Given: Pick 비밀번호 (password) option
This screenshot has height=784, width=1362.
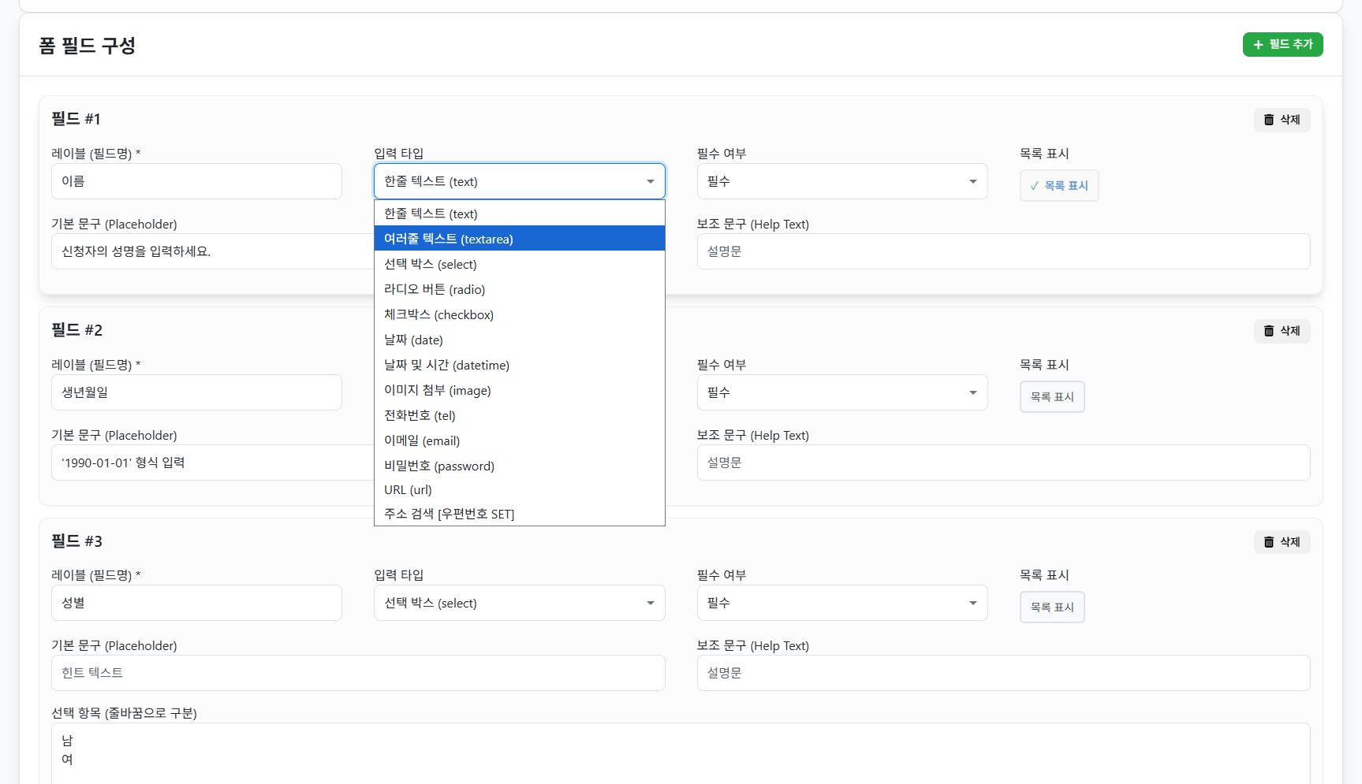Looking at the screenshot, I should coord(520,466).
